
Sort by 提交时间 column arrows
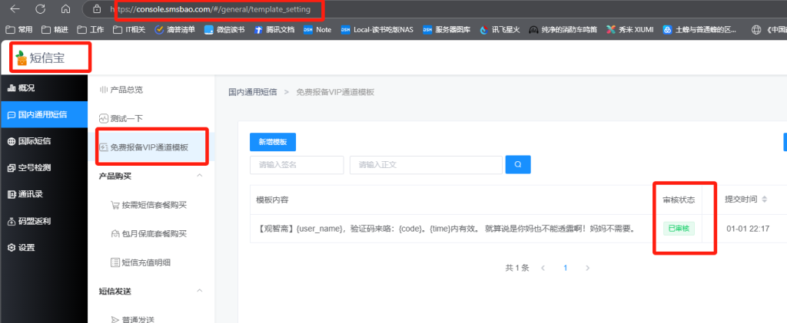765,199
